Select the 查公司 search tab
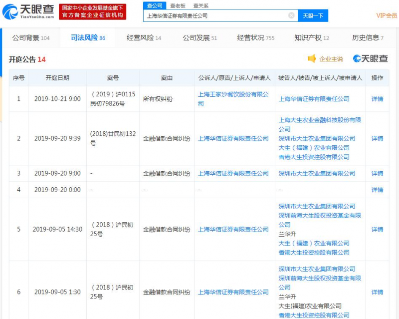Viewport: 399px width, 319px height. 154,5
